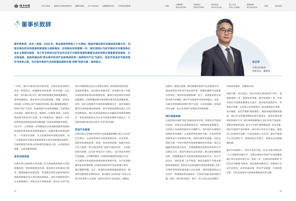Open the 关于本报告 navigation item
Viewport: 296px width, 201px height.
[x=46, y=6]
